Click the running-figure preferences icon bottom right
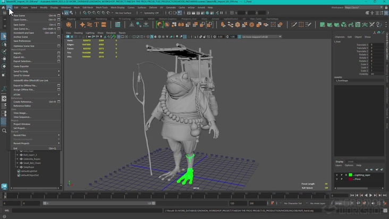This screenshot has width=389, height=219. point(385,203)
